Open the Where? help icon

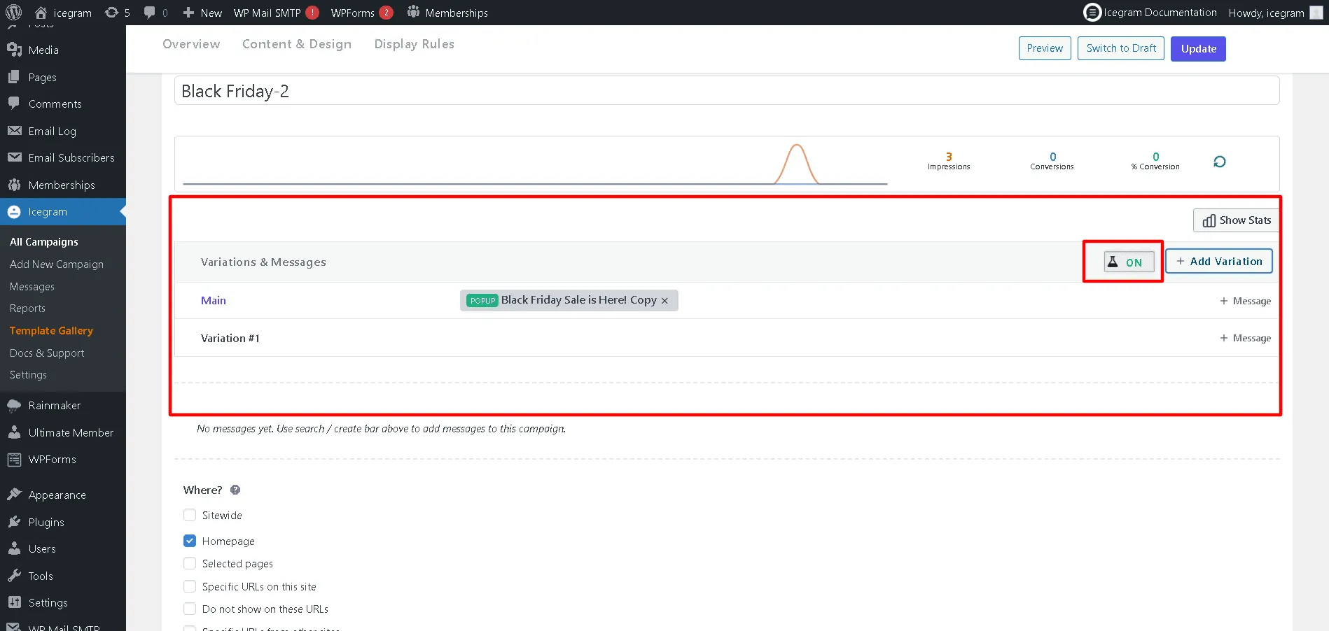point(235,490)
